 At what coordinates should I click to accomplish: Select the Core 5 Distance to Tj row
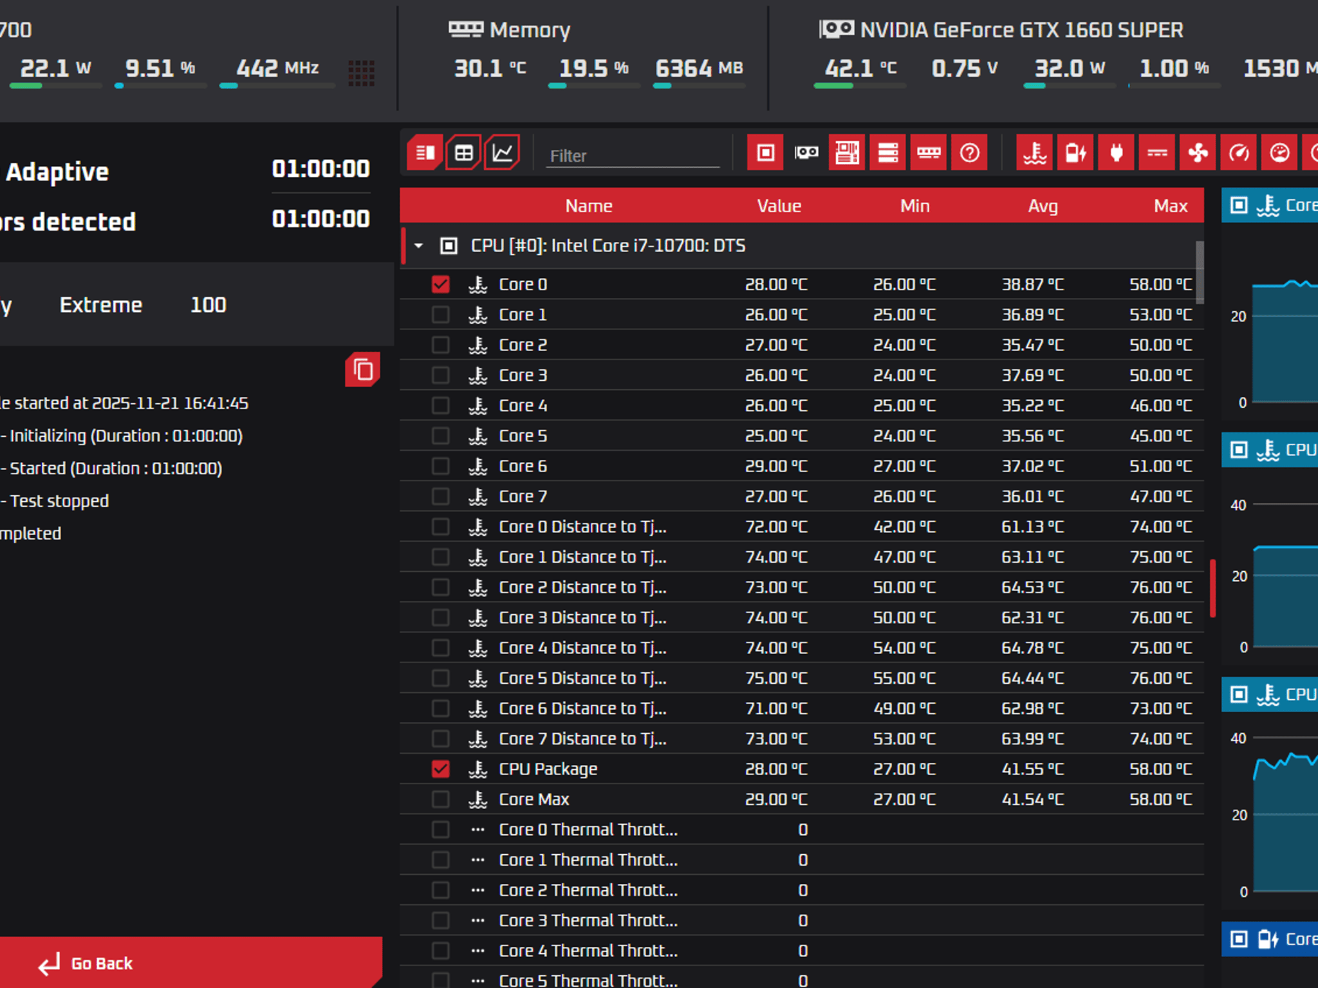click(x=801, y=678)
